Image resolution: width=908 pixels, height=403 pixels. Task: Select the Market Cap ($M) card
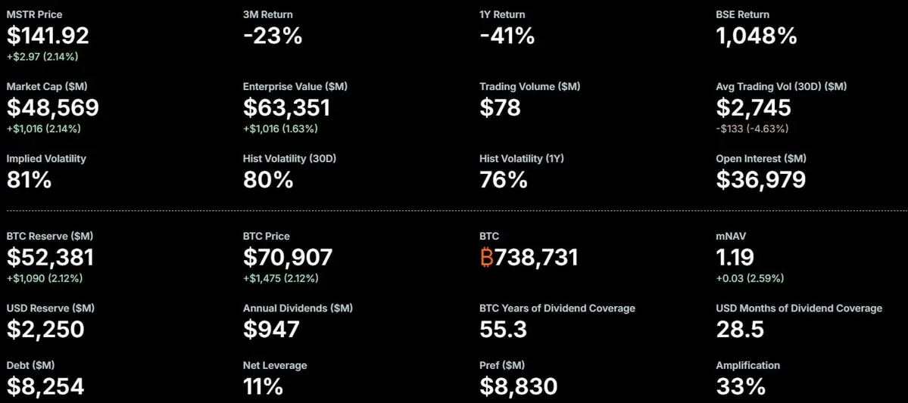(x=53, y=108)
